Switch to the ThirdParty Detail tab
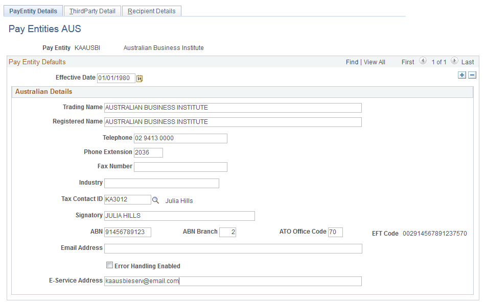The width and height of the screenshot is (486, 306). pos(92,10)
